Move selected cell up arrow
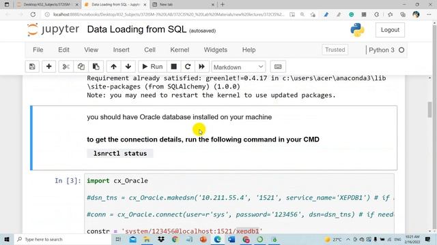The height and width of the screenshot is (245, 437). point(113,67)
